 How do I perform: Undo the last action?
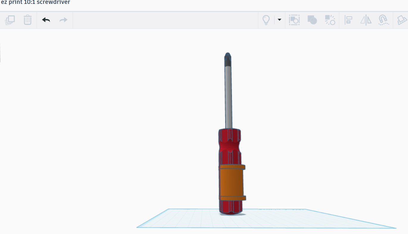click(46, 20)
